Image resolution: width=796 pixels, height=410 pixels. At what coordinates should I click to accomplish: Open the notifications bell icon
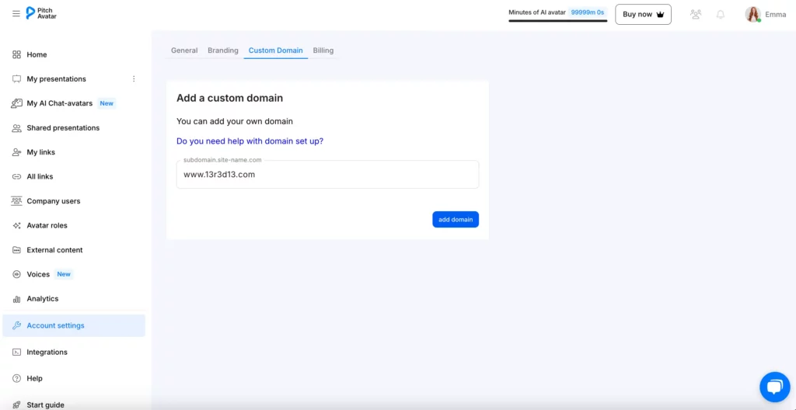coord(721,14)
